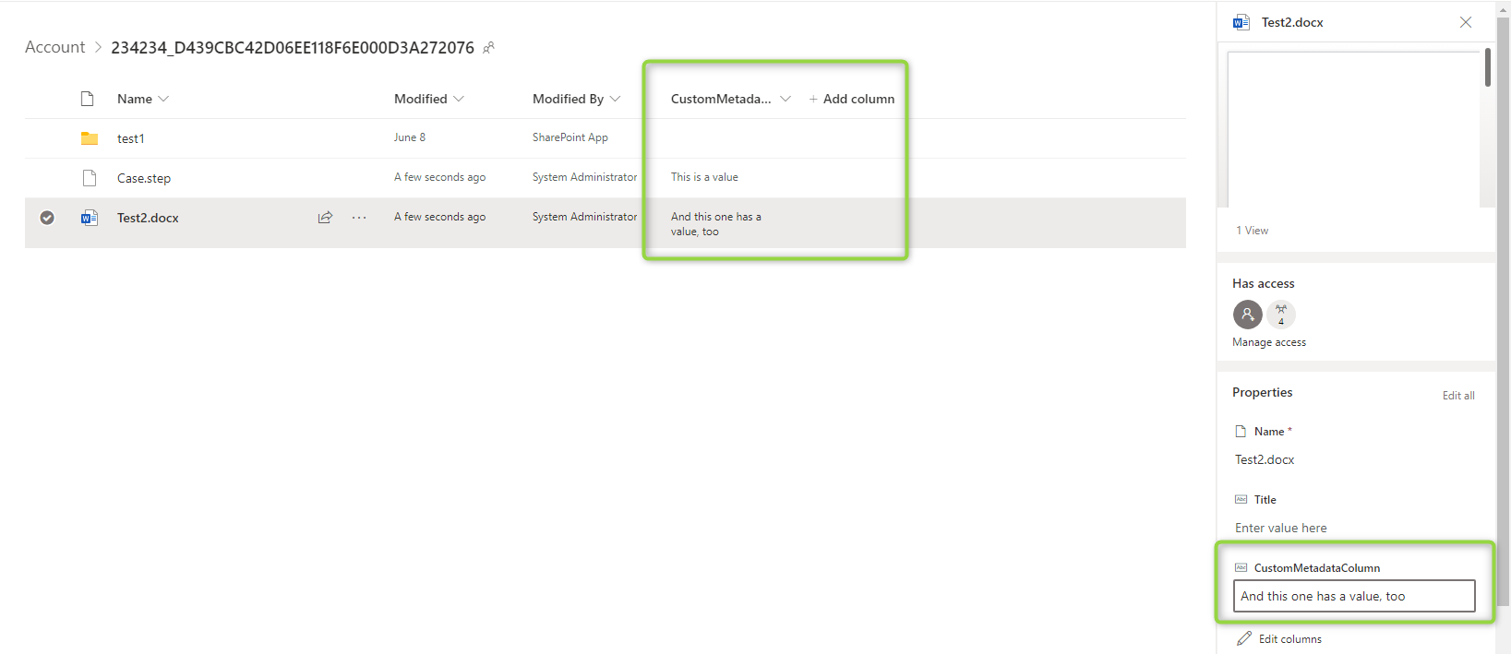Click the Word icon beside Test2.docx
The image size is (1511, 654).
click(90, 218)
